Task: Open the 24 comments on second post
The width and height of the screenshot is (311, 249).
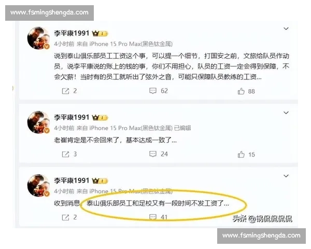Action: pyautogui.click(x=153, y=154)
